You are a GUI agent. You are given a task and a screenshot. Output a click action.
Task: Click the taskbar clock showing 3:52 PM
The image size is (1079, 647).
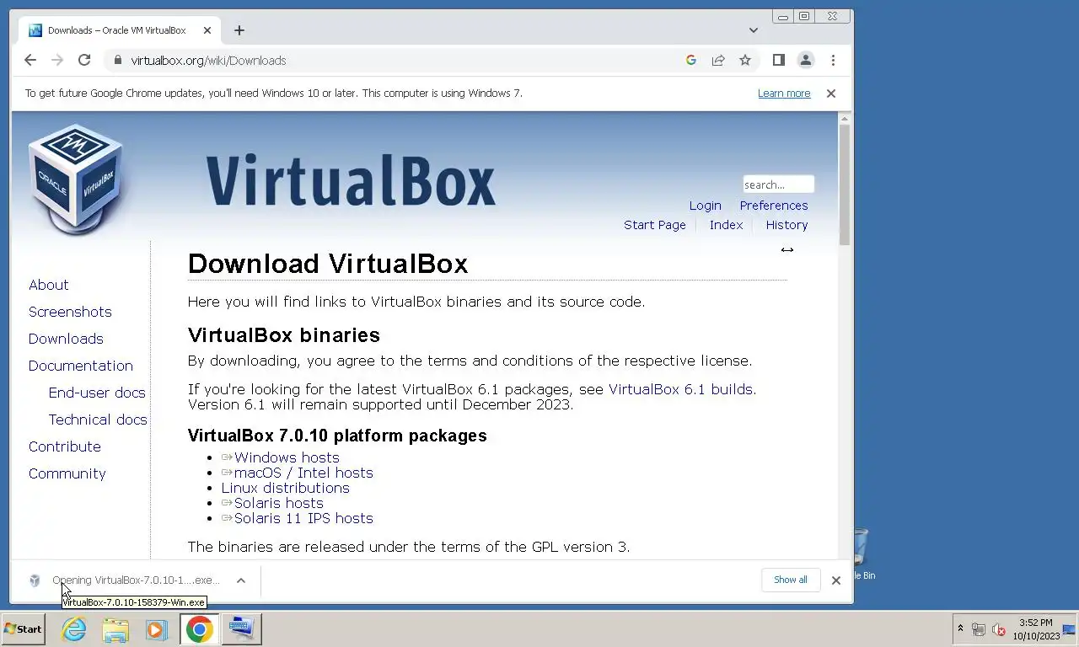(x=1036, y=629)
